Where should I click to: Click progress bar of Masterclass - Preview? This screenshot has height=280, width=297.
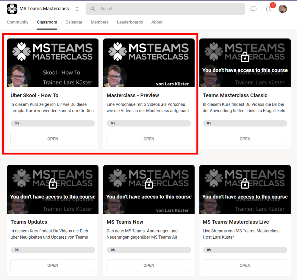(x=149, y=124)
